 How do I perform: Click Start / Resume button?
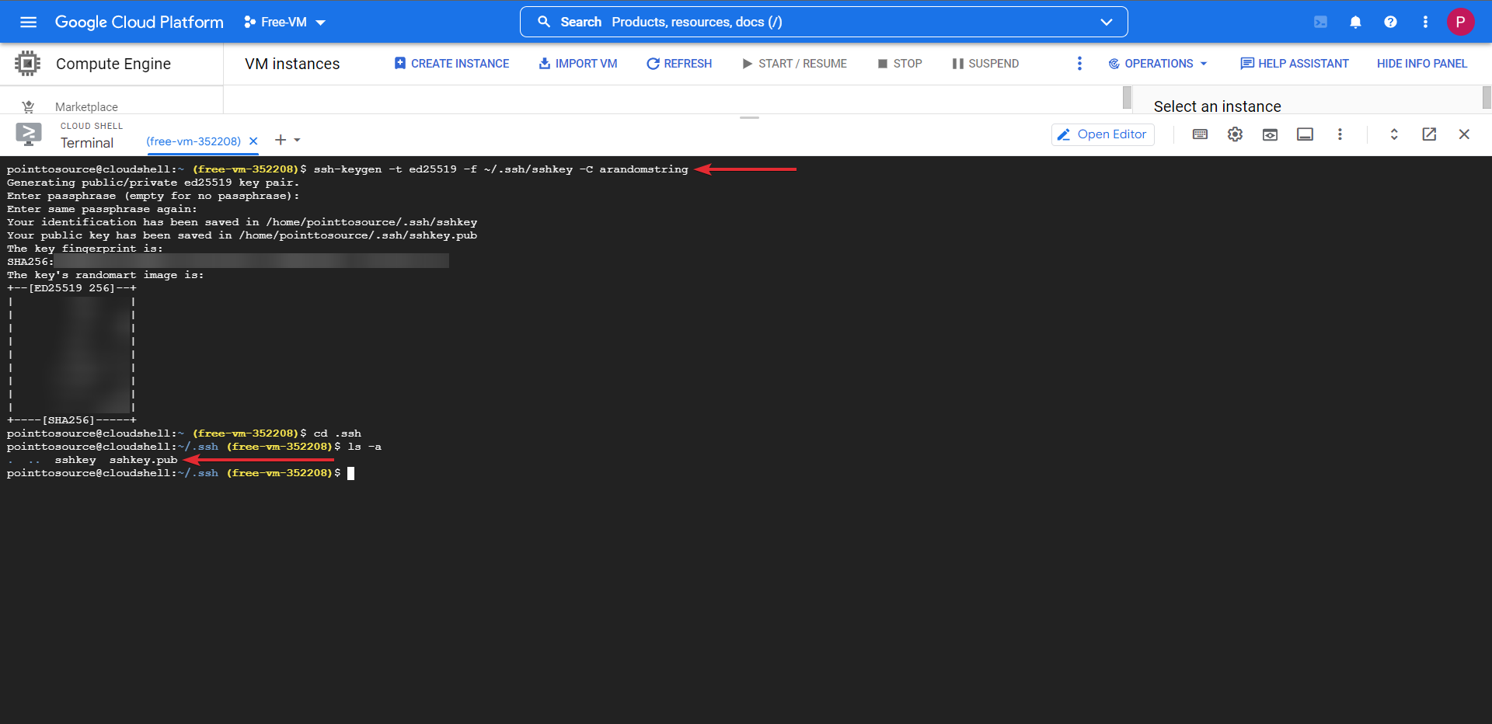pos(794,64)
